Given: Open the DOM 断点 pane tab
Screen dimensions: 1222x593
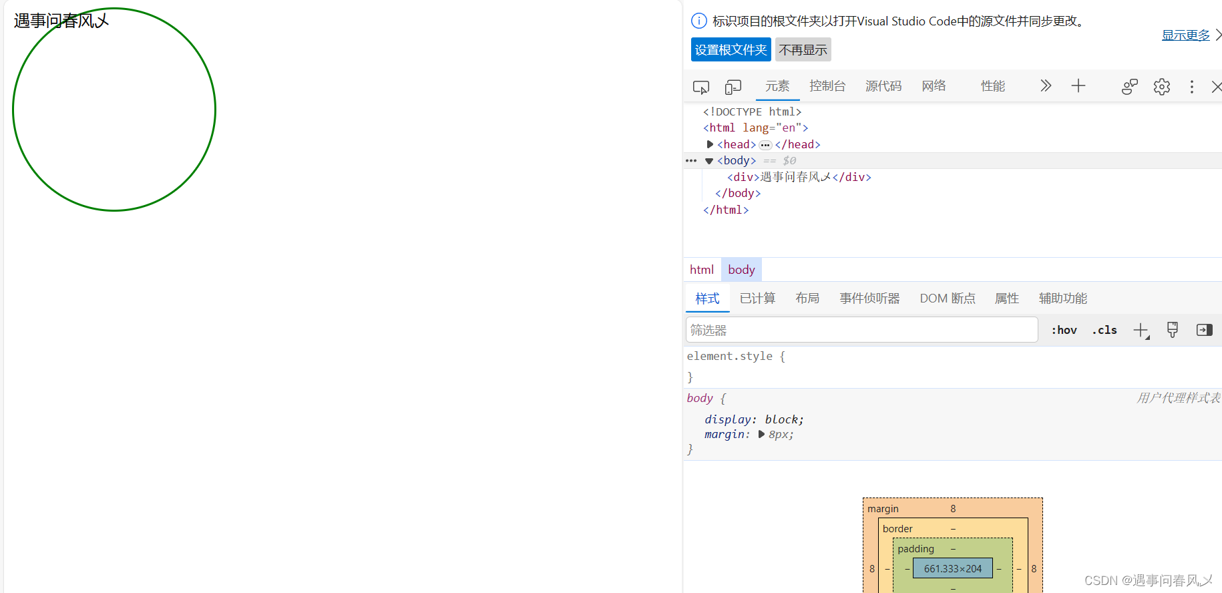Looking at the screenshot, I should (x=948, y=299).
